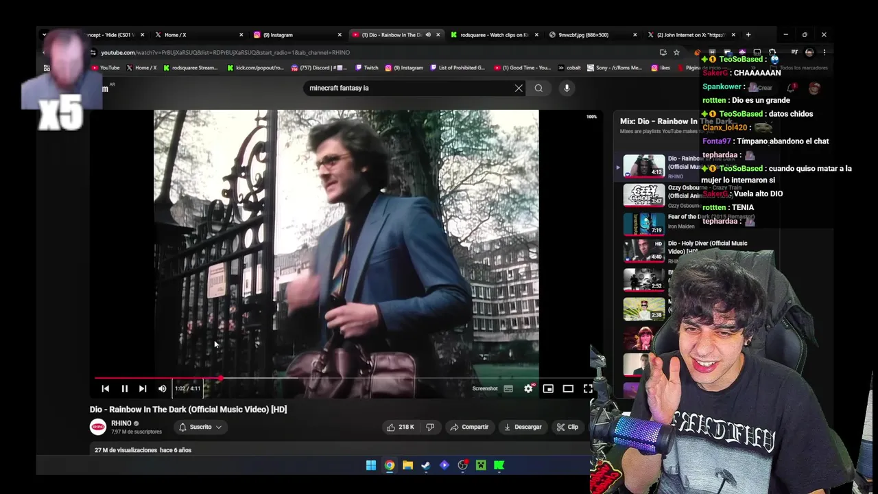
Task: Bookmark this page with star icon
Action: click(x=676, y=52)
